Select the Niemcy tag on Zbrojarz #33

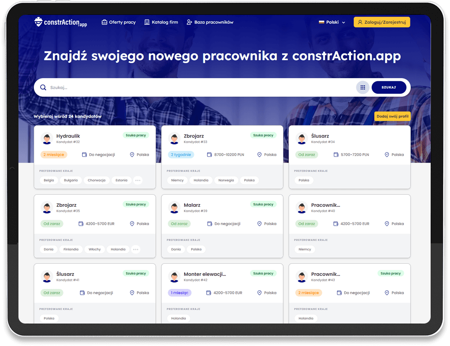click(177, 180)
